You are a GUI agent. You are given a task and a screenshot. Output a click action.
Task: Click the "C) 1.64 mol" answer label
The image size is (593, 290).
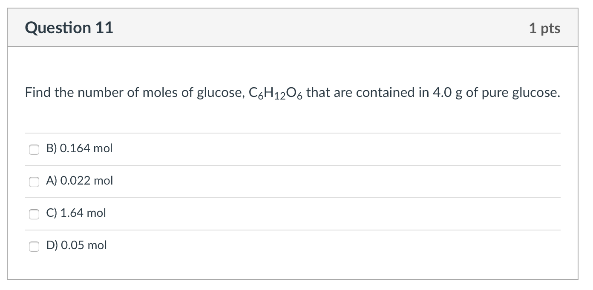click(x=76, y=213)
